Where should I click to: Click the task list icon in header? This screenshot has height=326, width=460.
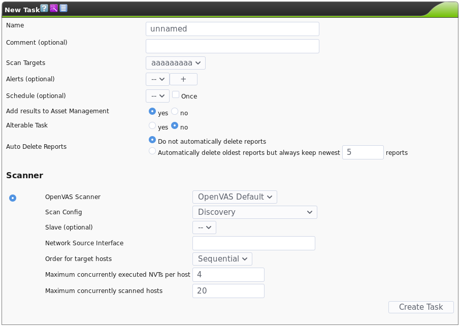[x=63, y=9]
